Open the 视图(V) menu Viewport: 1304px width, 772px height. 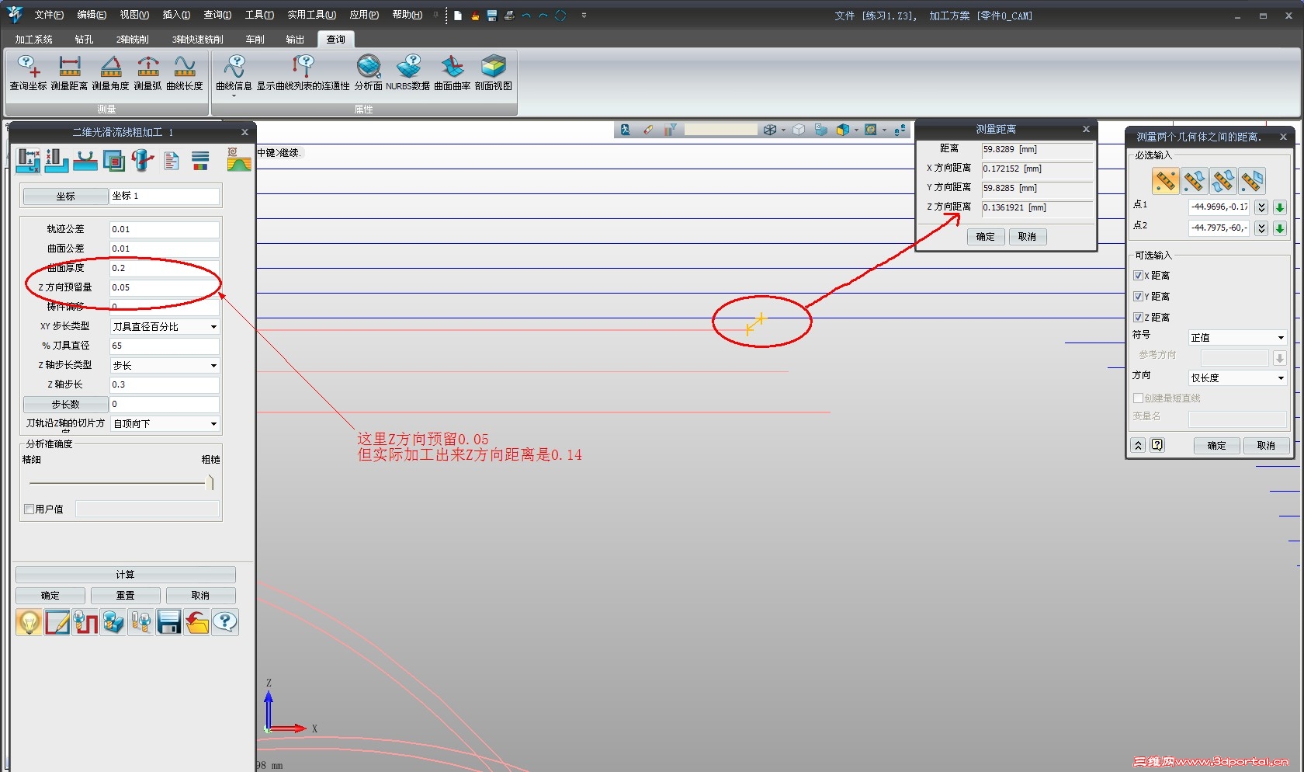pyautogui.click(x=134, y=15)
